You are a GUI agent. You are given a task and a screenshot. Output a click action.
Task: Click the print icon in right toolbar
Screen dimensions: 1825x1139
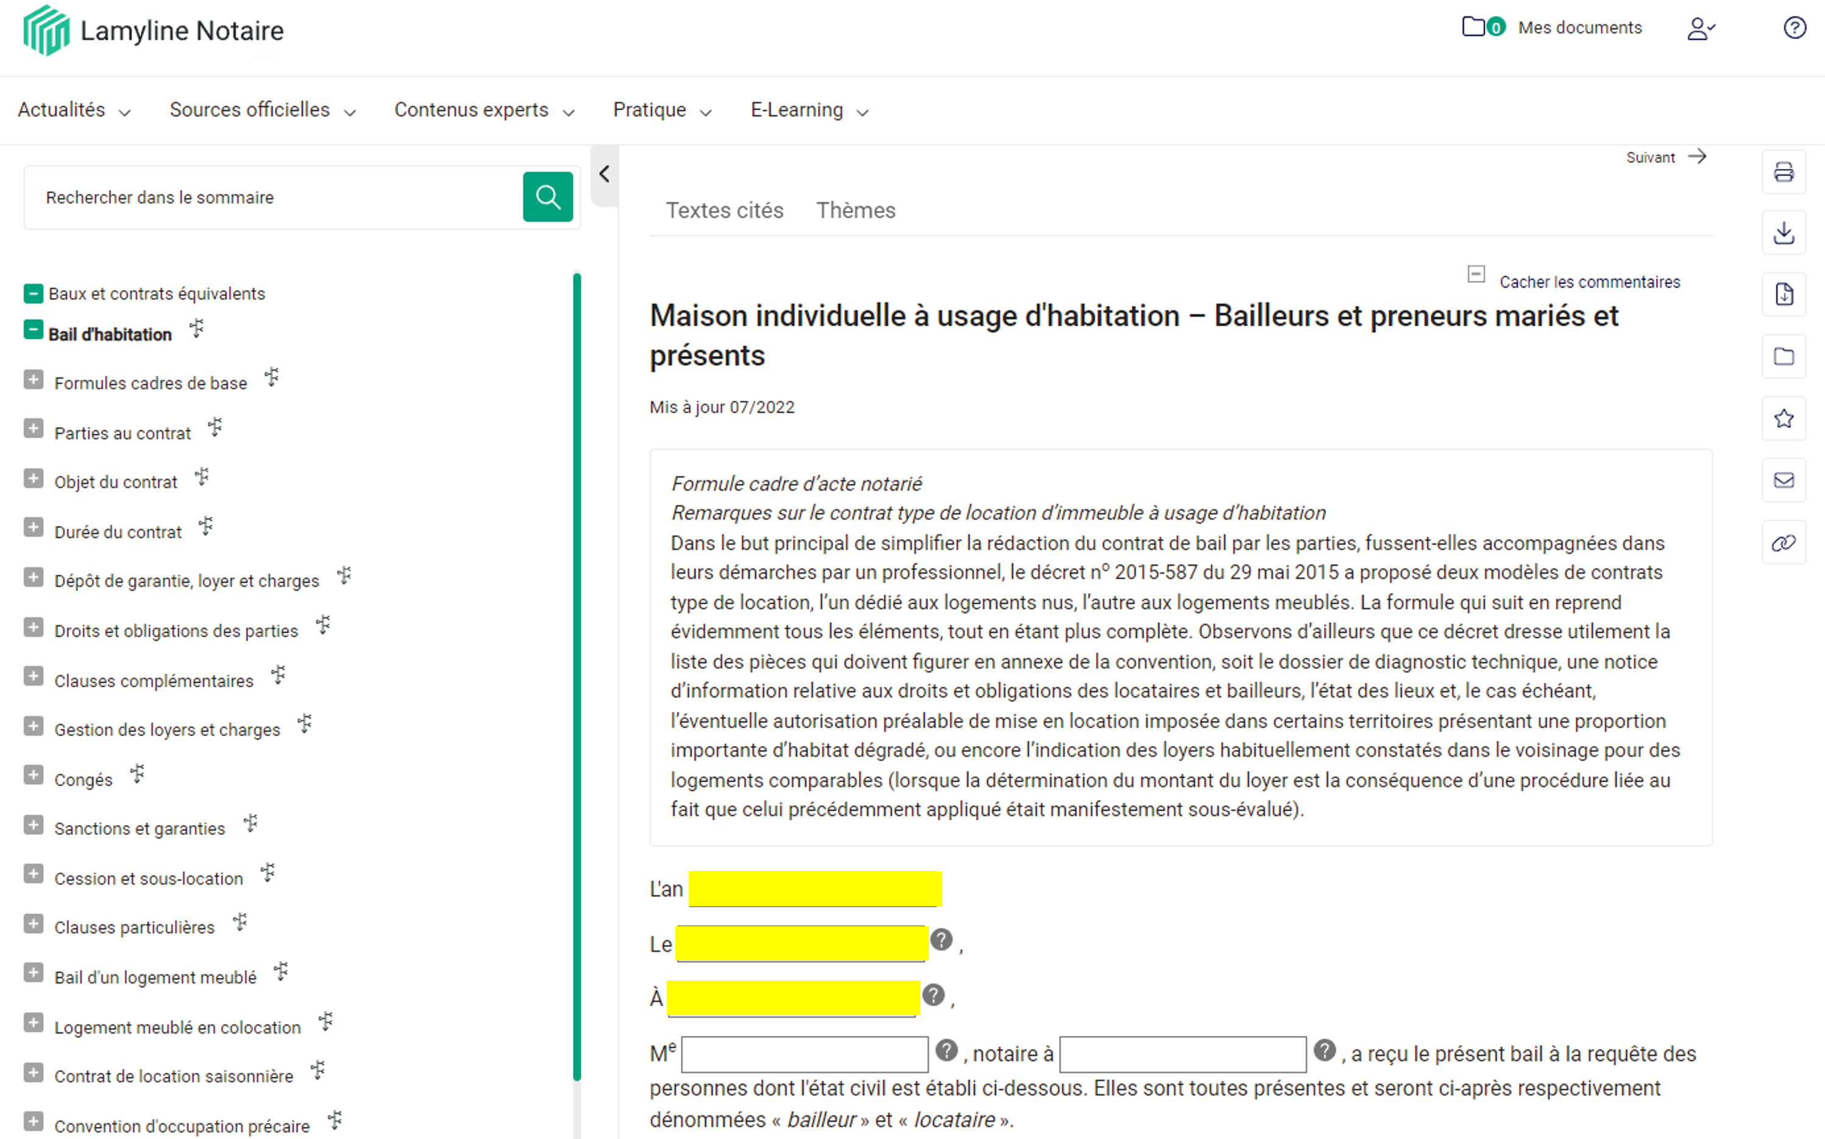pos(1783,172)
